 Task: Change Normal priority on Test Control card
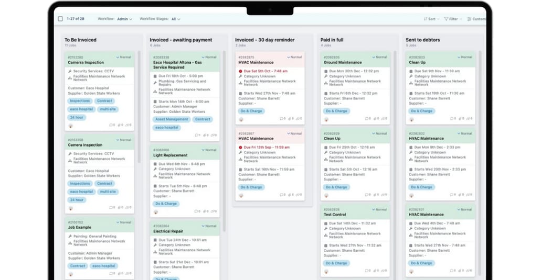[x=379, y=209]
